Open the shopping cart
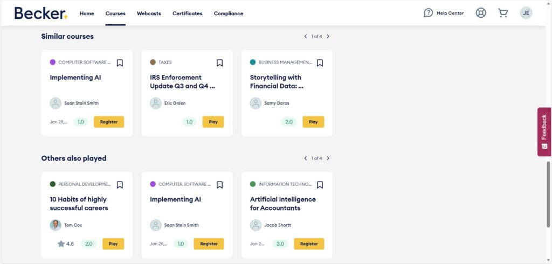 pyautogui.click(x=503, y=13)
